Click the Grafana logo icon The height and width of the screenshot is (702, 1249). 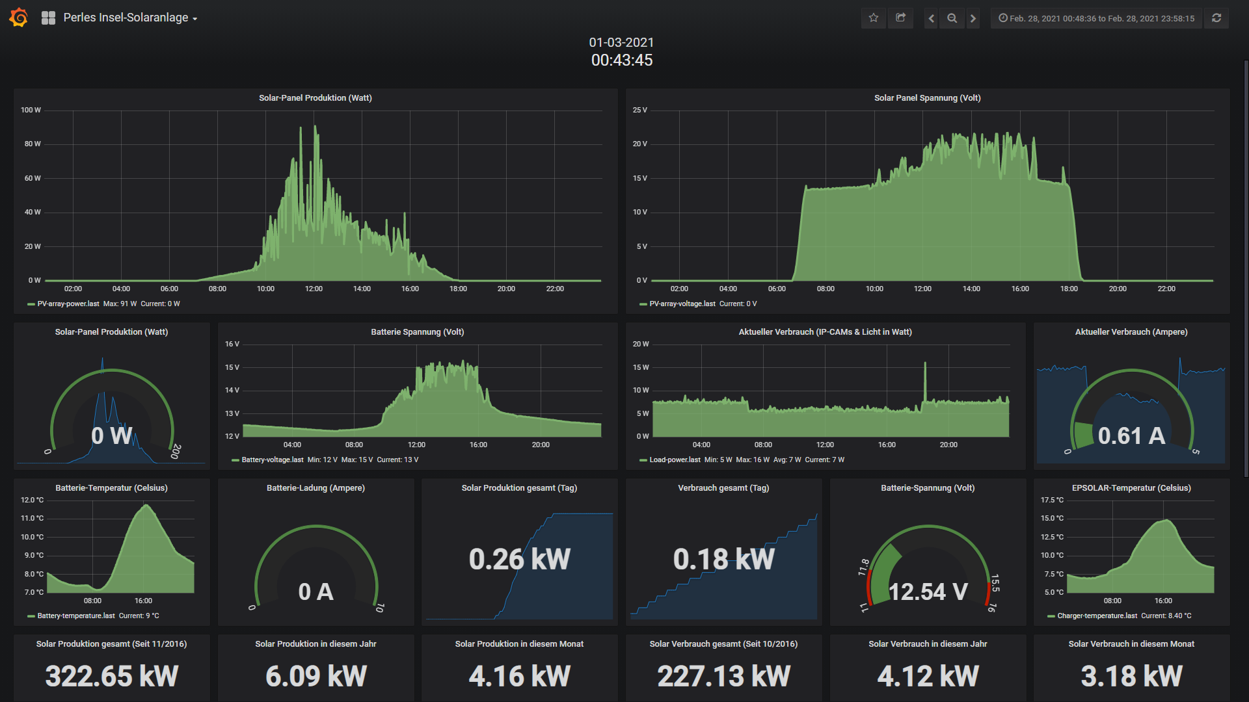pos(19,18)
